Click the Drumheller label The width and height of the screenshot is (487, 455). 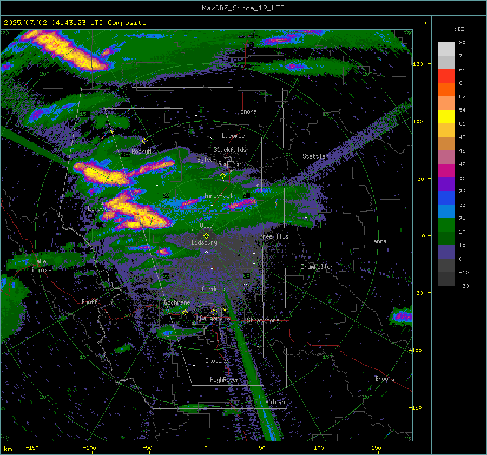coord(317,267)
